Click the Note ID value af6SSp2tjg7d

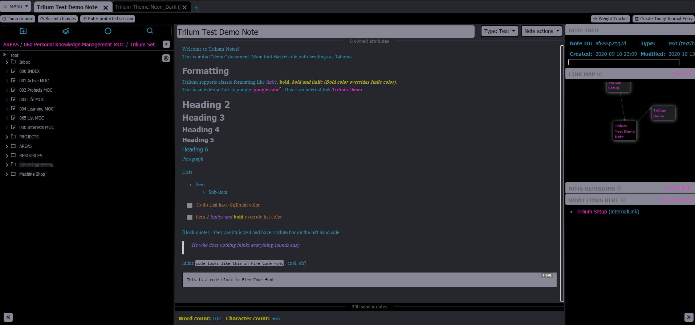(x=611, y=43)
